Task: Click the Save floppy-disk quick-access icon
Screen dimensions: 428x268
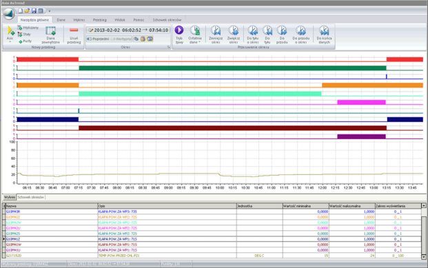Action: click(x=34, y=11)
